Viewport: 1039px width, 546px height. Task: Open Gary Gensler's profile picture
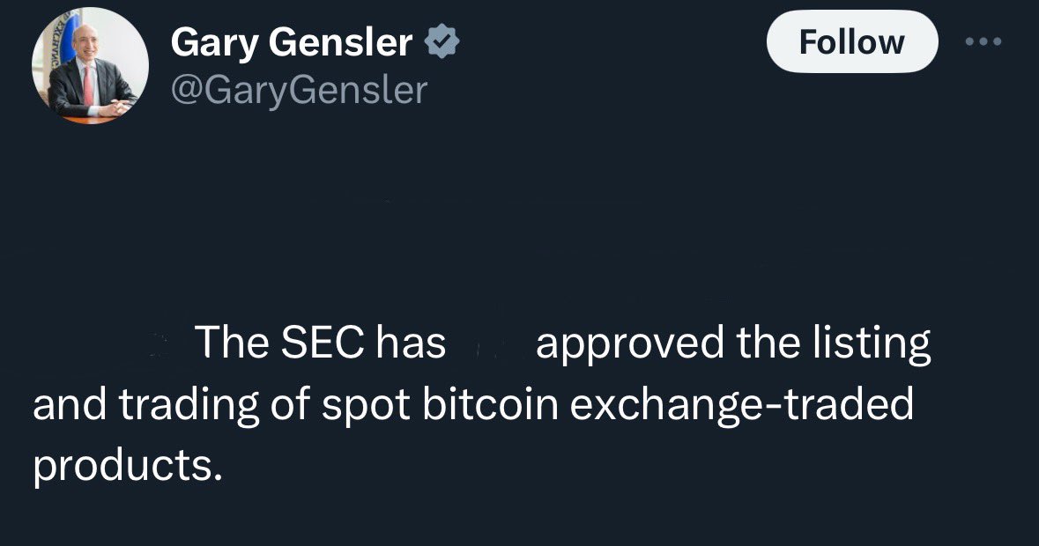click(x=90, y=68)
